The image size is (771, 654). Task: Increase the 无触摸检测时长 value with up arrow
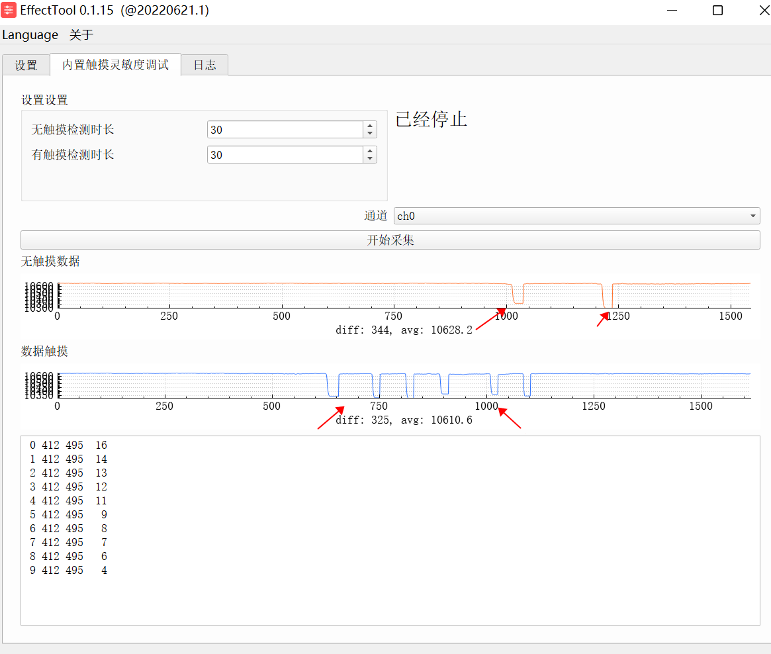(370, 126)
